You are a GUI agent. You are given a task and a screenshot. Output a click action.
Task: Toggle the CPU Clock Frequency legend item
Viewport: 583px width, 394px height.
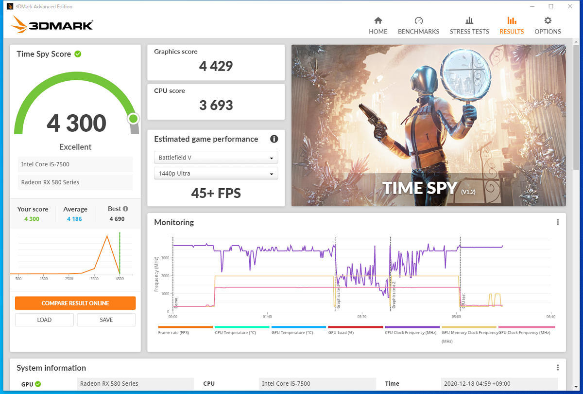[x=412, y=330]
